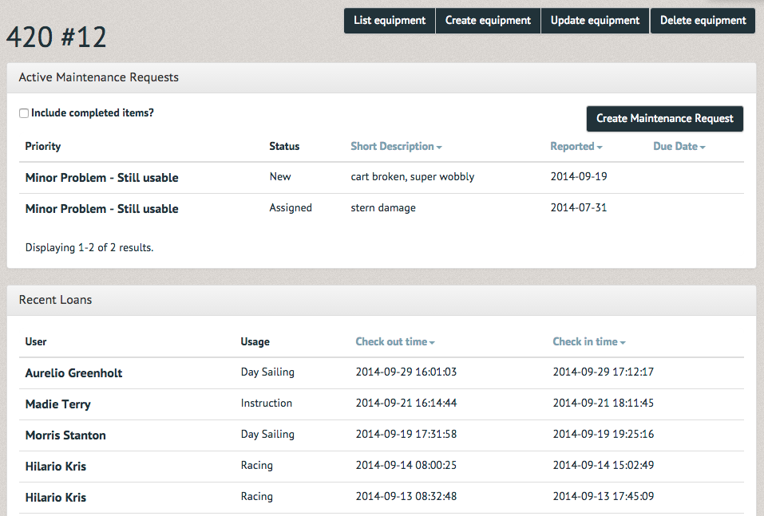Click Delete equipment button
The width and height of the screenshot is (764, 516).
pos(703,21)
